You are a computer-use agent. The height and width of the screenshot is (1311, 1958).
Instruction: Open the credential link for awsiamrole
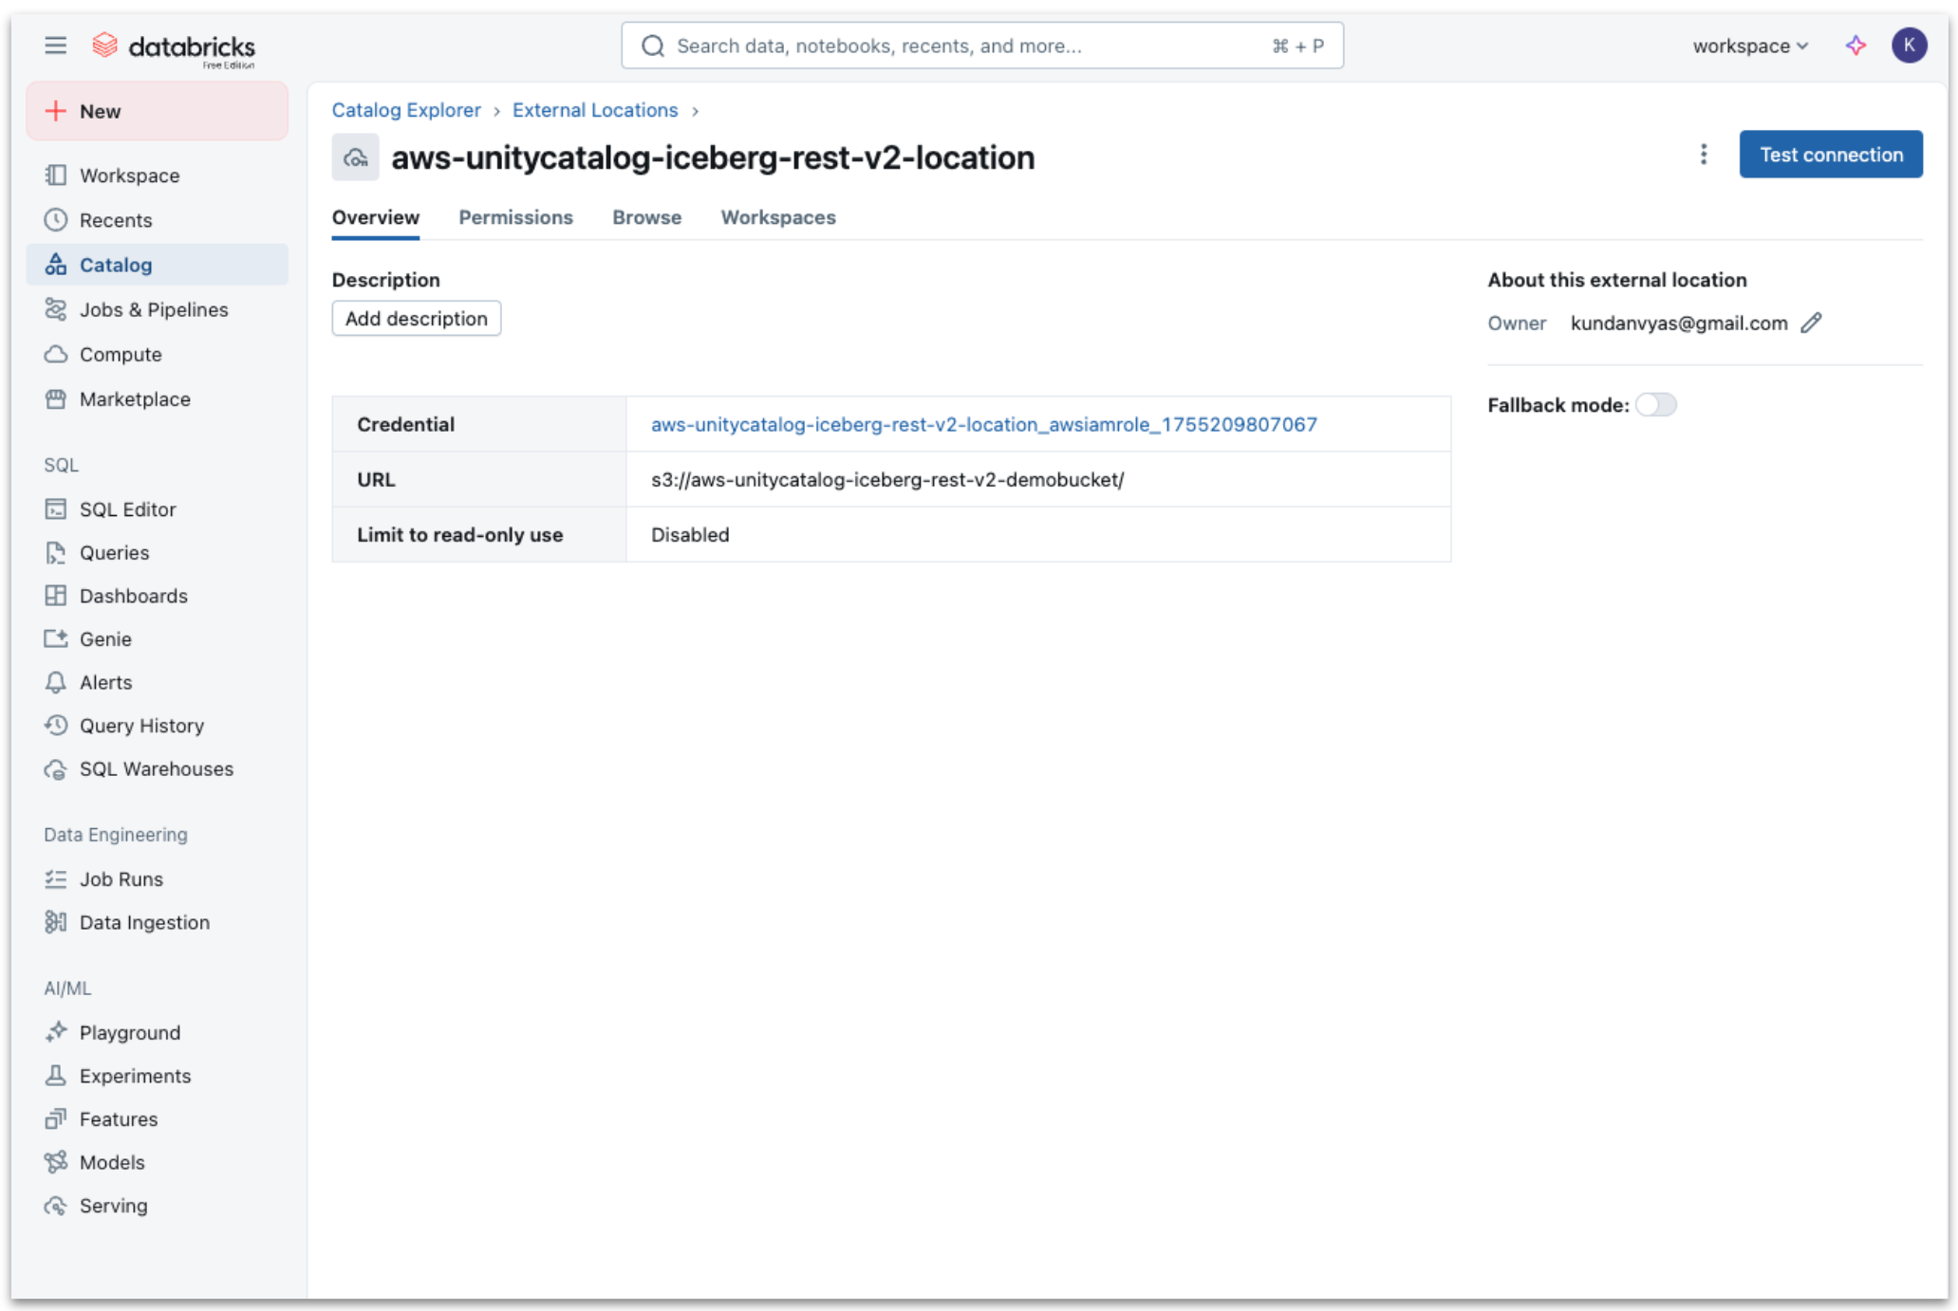pos(982,424)
